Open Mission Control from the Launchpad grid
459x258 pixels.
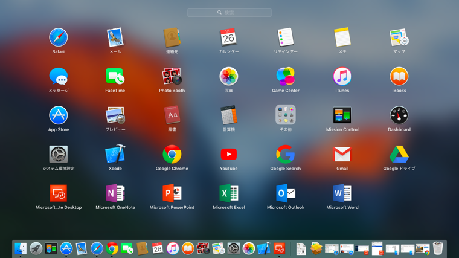(x=342, y=115)
